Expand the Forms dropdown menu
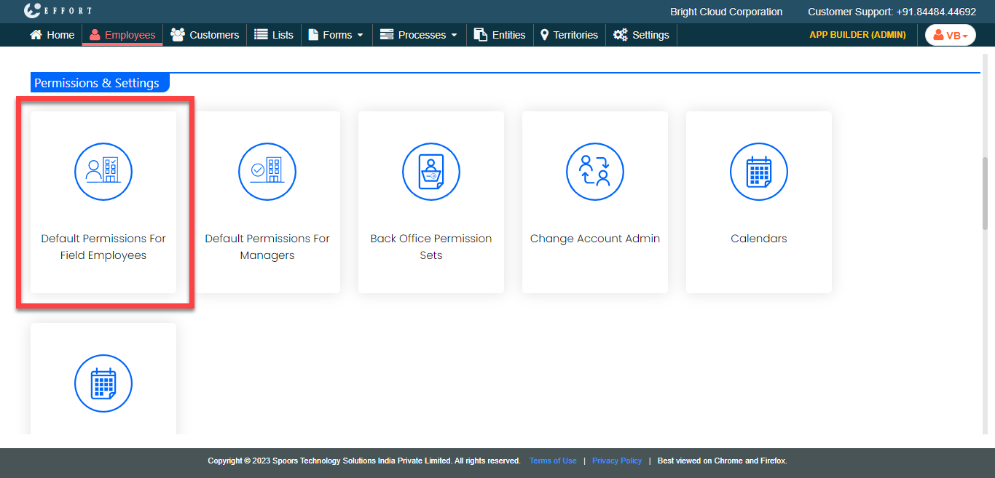The image size is (995, 478). tap(336, 35)
